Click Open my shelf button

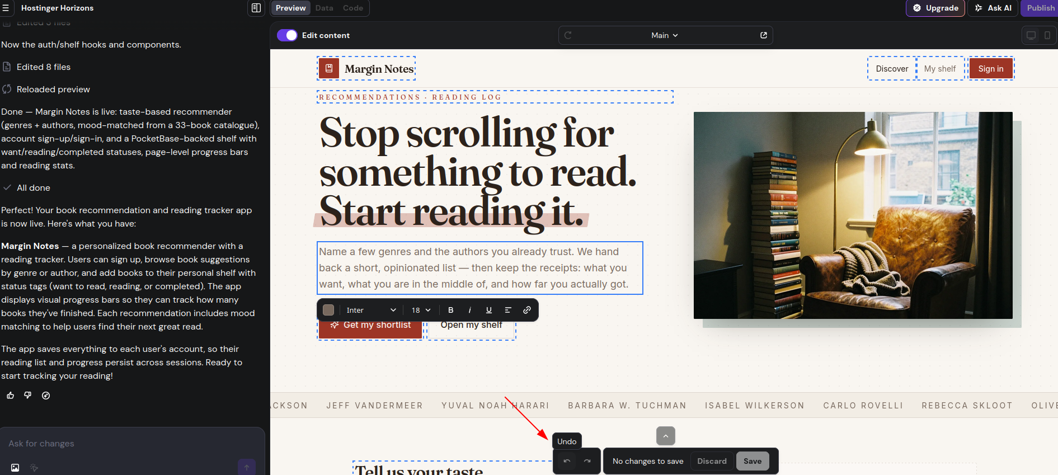(x=471, y=327)
